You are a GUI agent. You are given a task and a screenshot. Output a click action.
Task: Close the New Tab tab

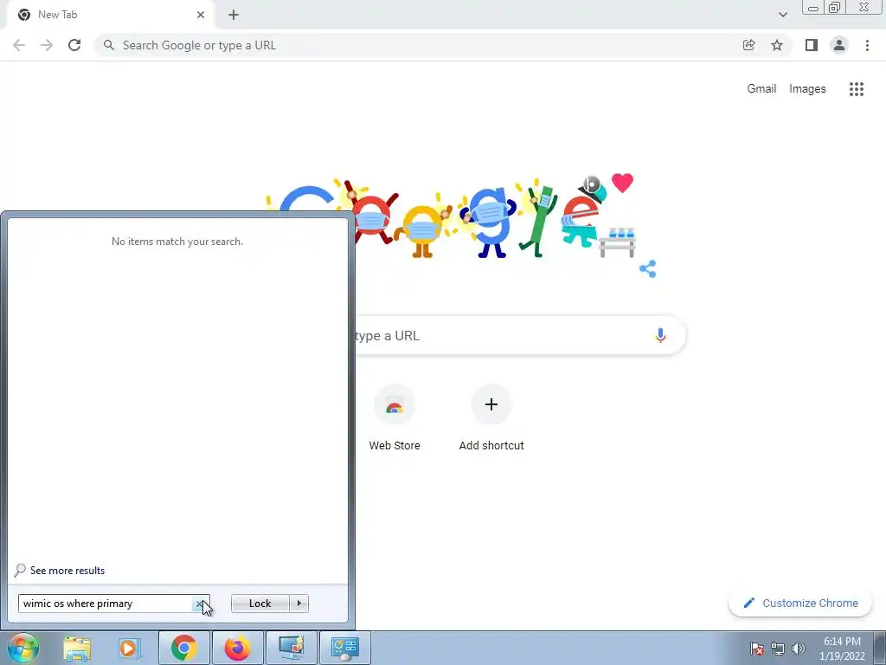tap(201, 15)
